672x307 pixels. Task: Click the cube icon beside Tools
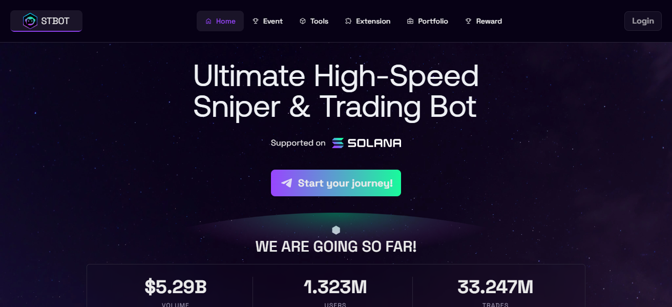coord(303,21)
